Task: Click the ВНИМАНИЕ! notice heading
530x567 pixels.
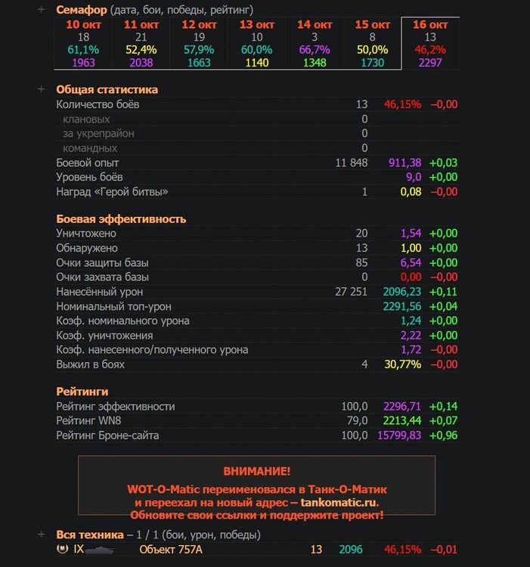Action: pos(257,471)
